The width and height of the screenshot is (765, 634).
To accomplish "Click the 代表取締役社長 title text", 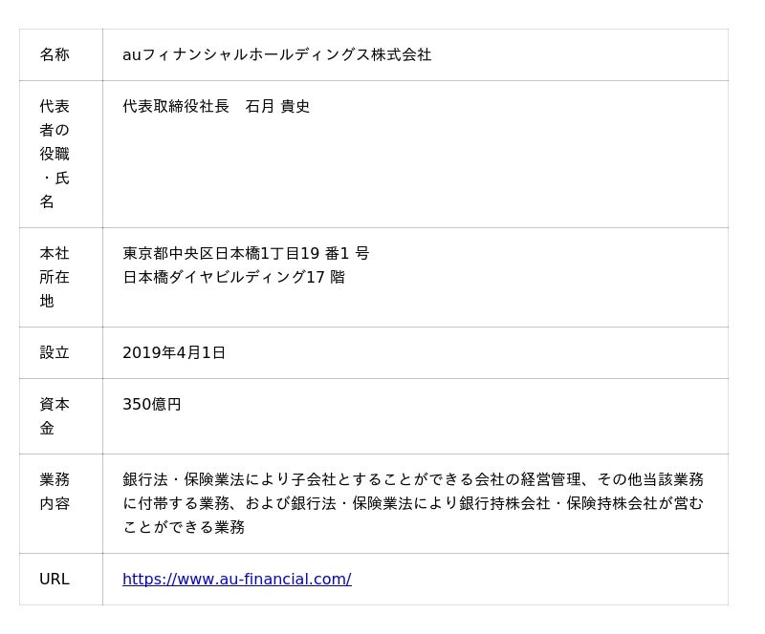I will [x=176, y=106].
